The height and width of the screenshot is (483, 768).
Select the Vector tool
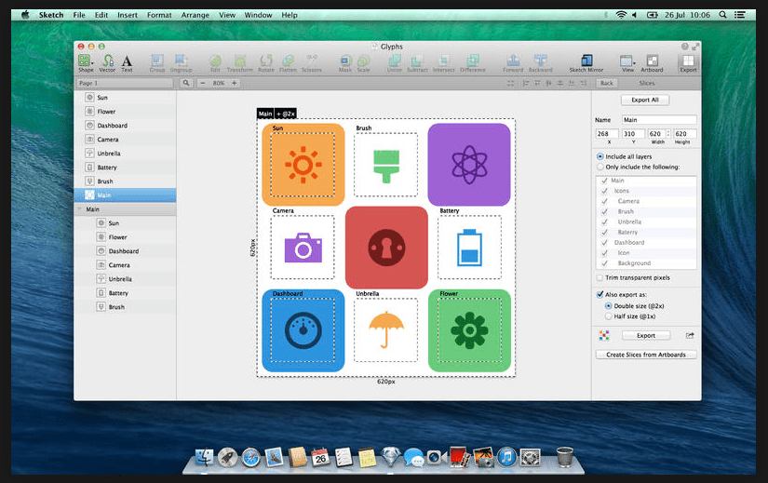pyautogui.click(x=107, y=61)
